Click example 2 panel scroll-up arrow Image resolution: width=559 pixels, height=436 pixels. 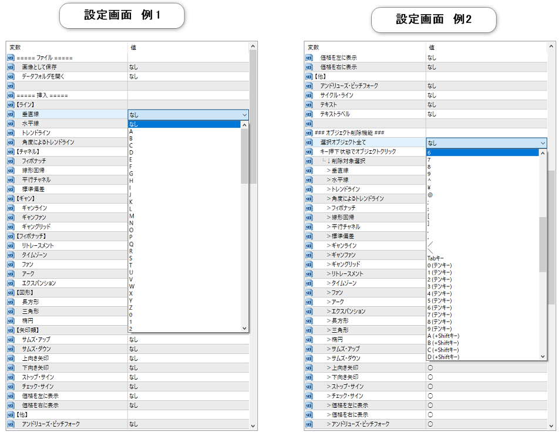[x=551, y=46]
